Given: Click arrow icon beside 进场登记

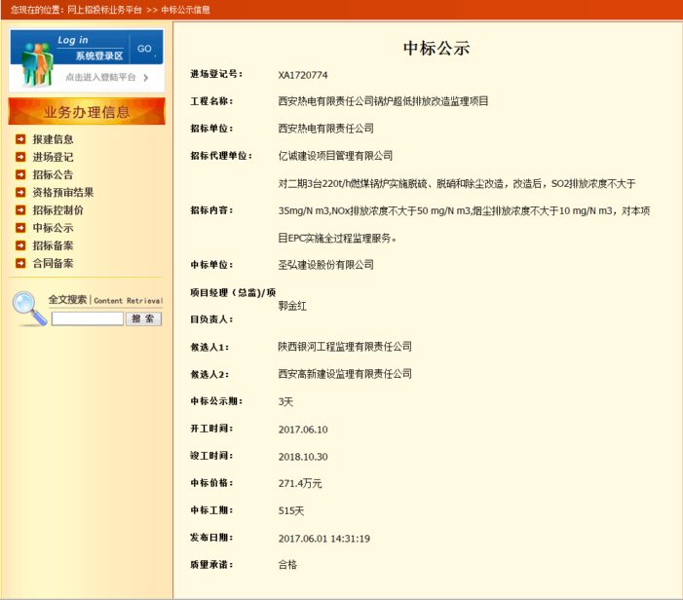Looking at the screenshot, I should 20,157.
